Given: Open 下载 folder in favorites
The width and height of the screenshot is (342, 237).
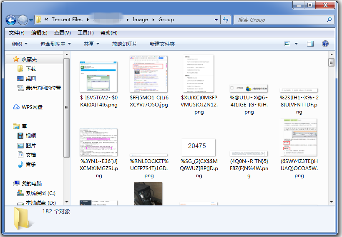Looking at the screenshot, I should click(x=31, y=69).
